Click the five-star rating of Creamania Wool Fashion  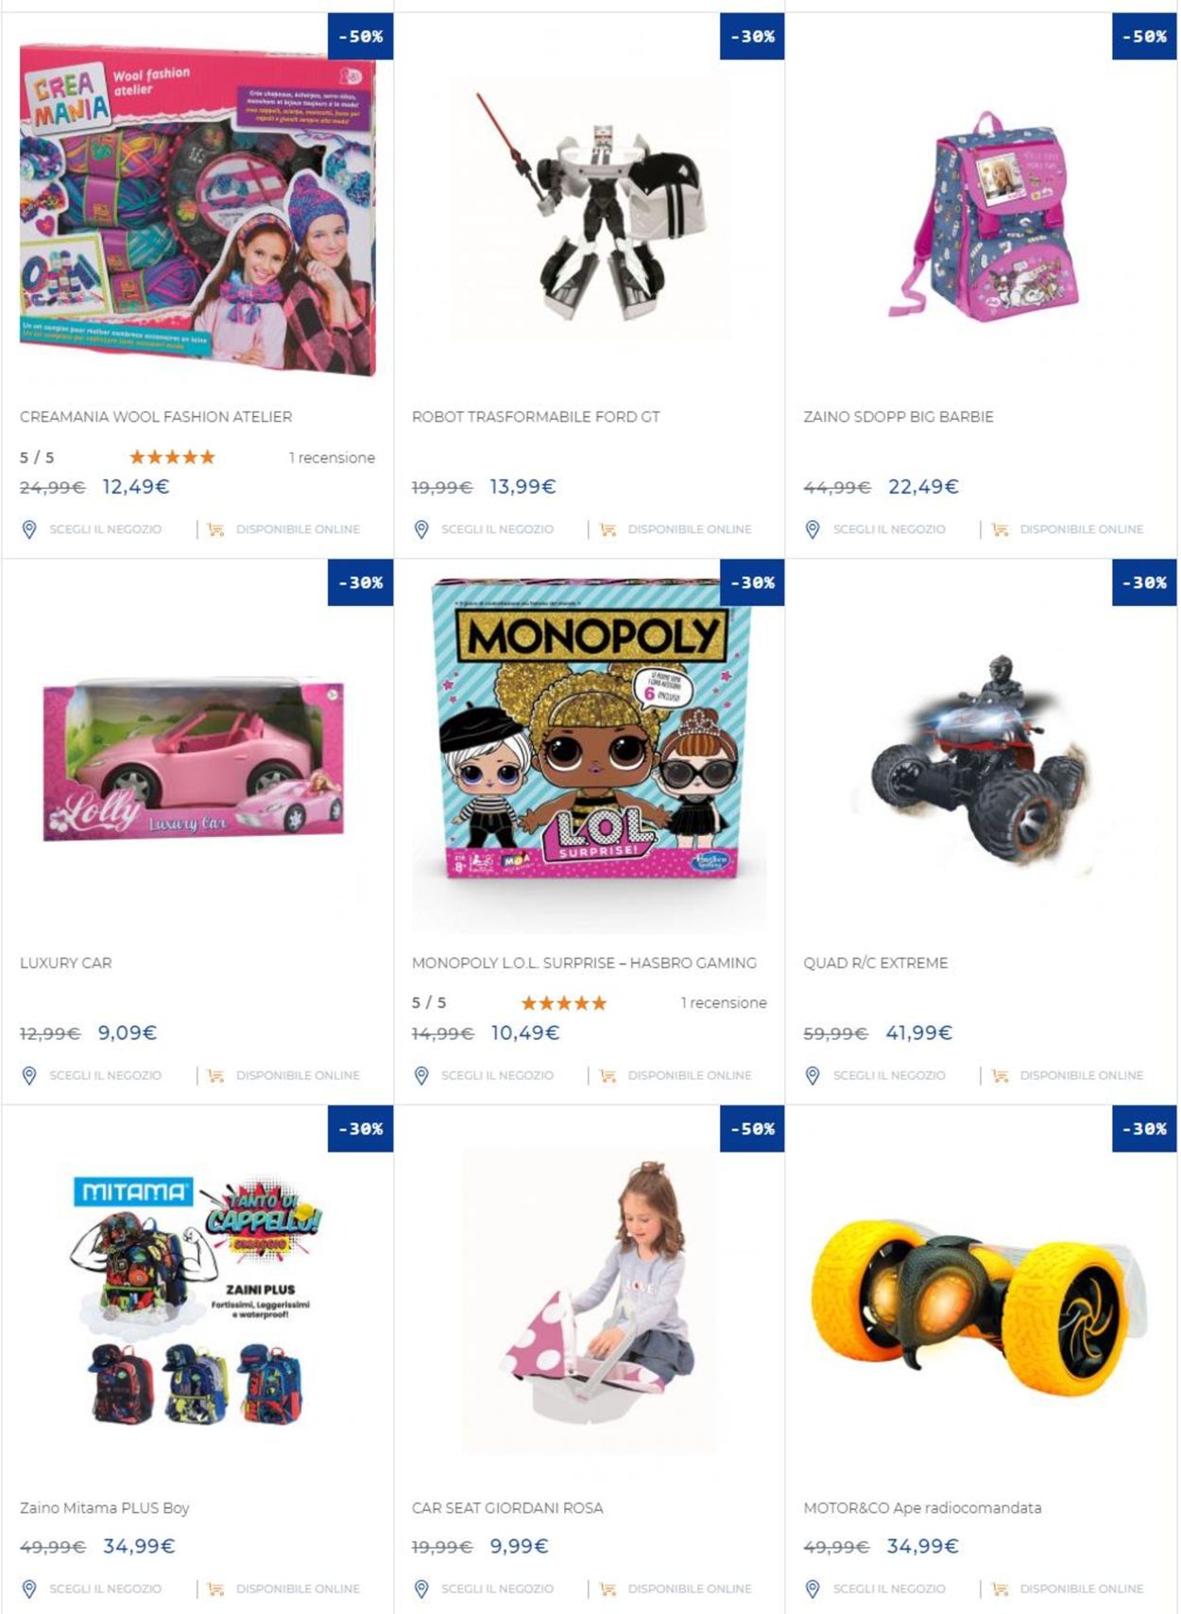point(172,457)
